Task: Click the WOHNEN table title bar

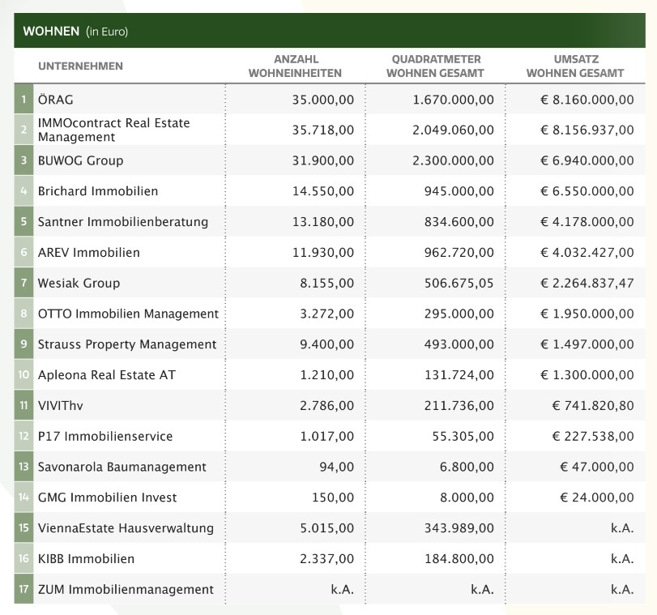Action: (x=328, y=32)
